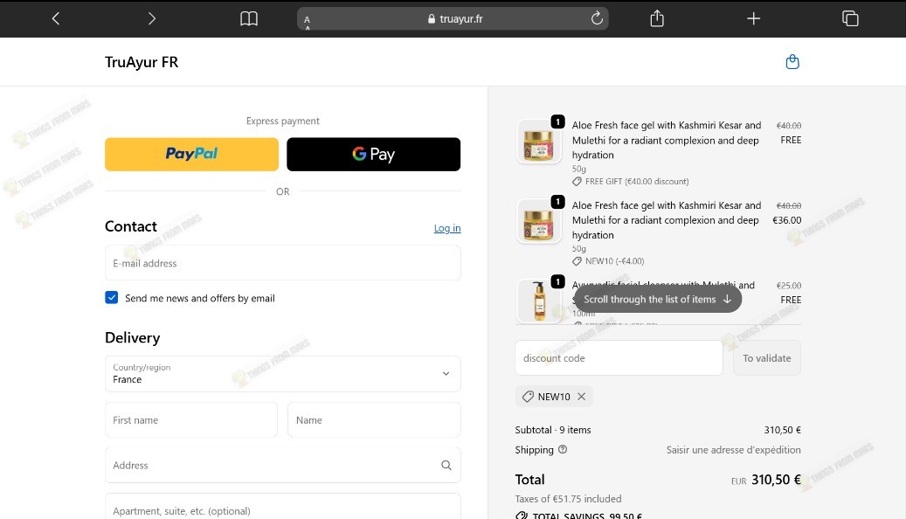Select the free gift Aloe Fresh gel thumbnail
Viewport: 906px width, 519px height.
(x=538, y=142)
